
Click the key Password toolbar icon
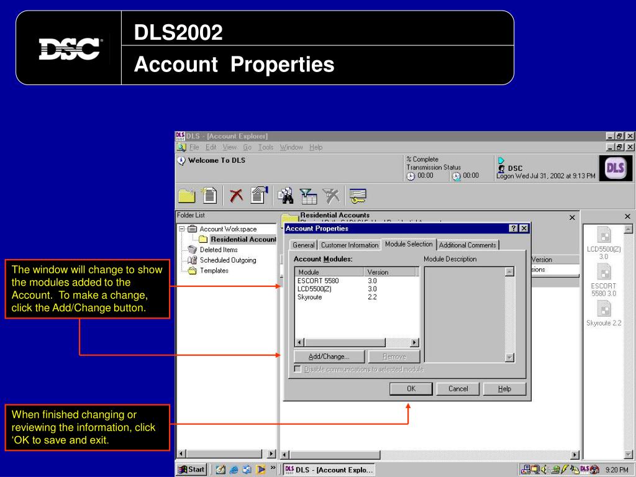pos(358,196)
